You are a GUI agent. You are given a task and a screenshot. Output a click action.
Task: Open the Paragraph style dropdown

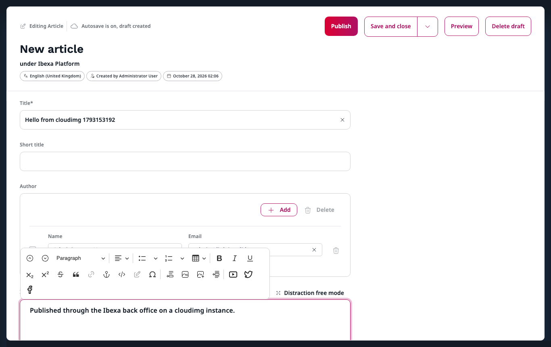81,258
